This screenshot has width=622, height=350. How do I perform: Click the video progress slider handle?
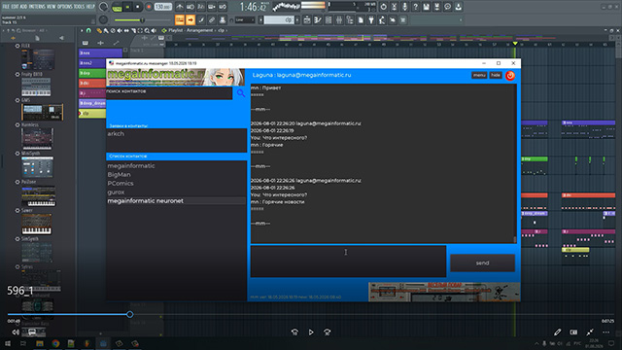click(129, 314)
